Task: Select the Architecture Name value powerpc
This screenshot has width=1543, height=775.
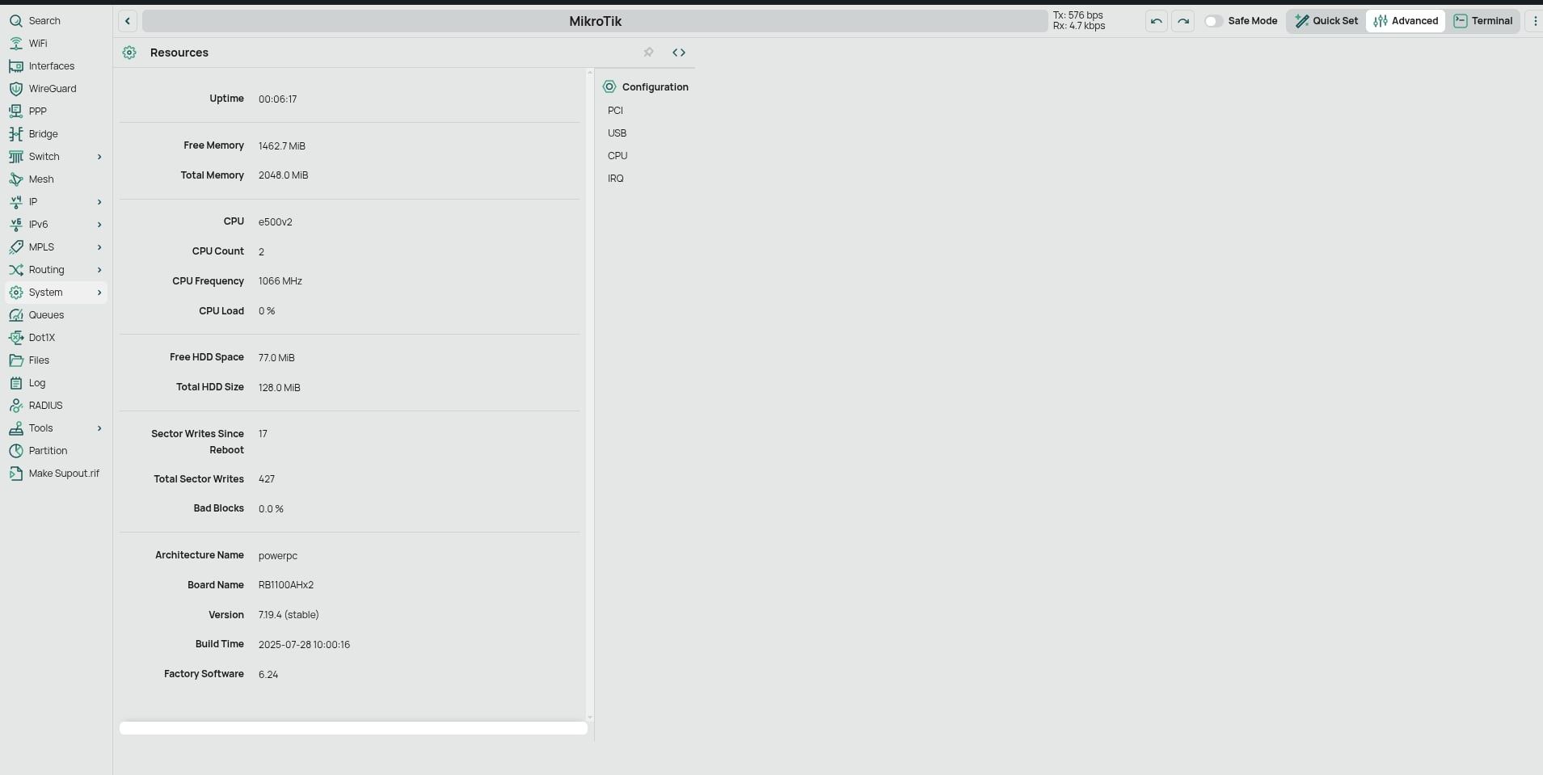Action: point(278,556)
